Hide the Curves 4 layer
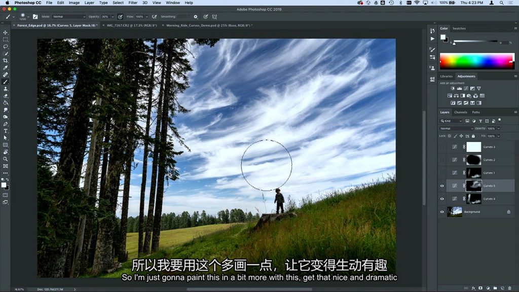This screenshot has height=292, width=519. [x=442, y=199]
